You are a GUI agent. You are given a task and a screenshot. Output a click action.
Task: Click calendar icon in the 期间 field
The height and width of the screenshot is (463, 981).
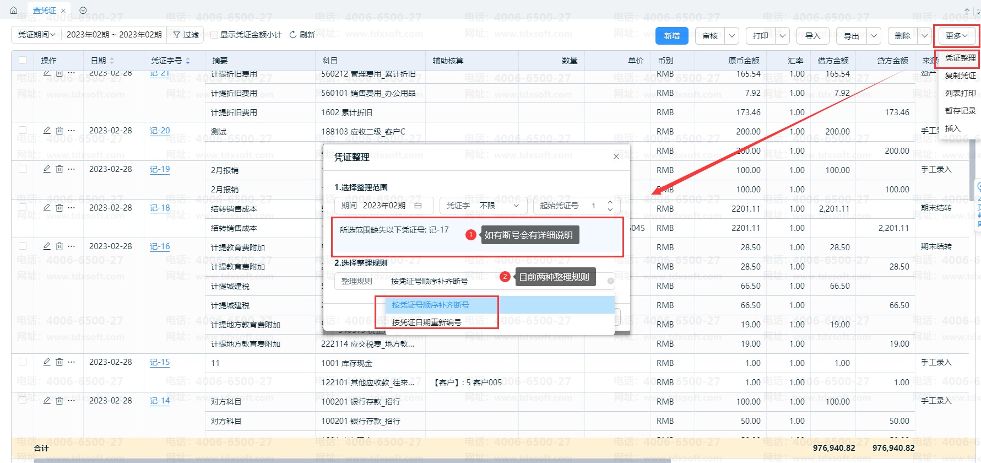[x=418, y=206]
